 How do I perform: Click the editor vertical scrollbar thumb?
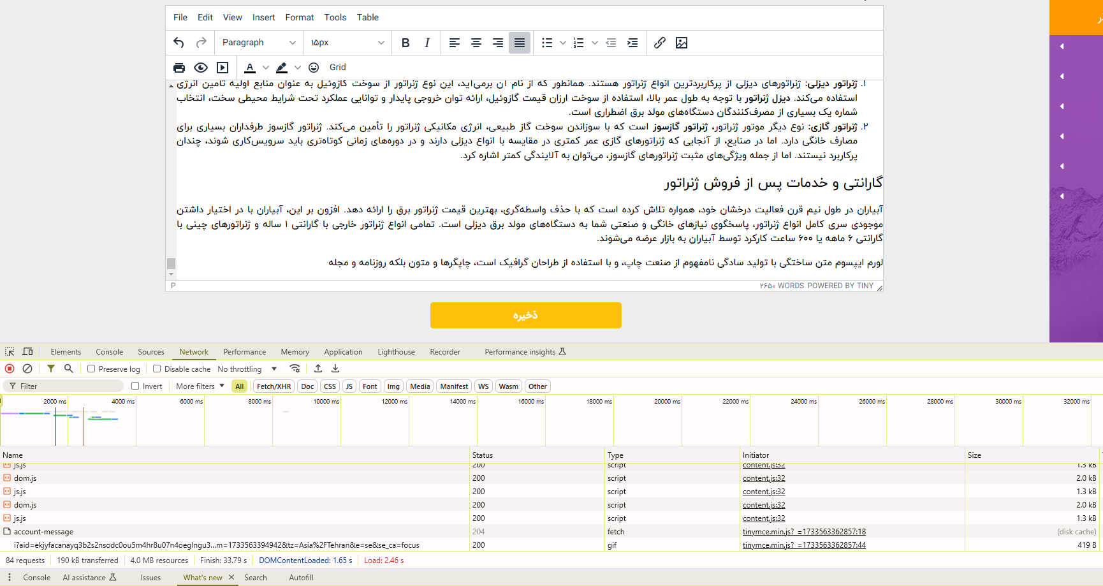(171, 263)
